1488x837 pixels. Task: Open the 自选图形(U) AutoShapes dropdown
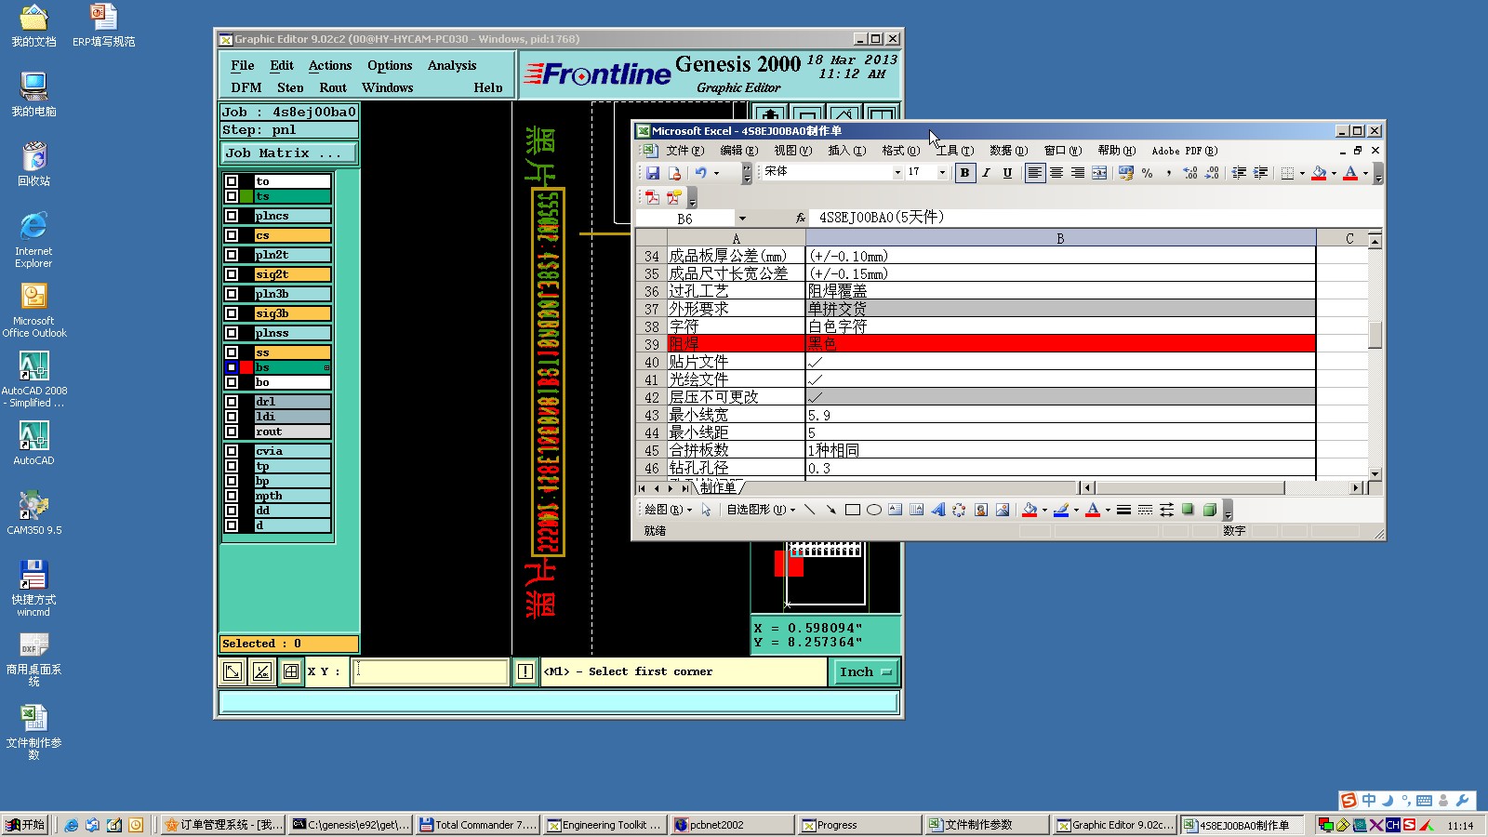pyautogui.click(x=761, y=510)
